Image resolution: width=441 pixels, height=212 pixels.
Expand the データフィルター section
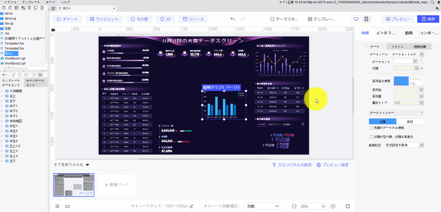click(x=396, y=113)
